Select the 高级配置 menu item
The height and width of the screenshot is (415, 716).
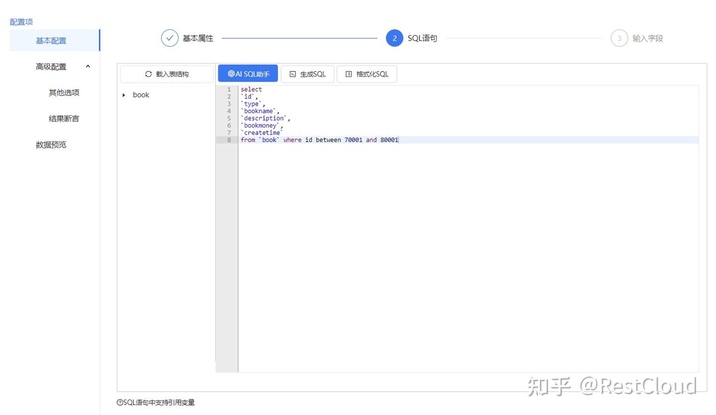coord(51,67)
